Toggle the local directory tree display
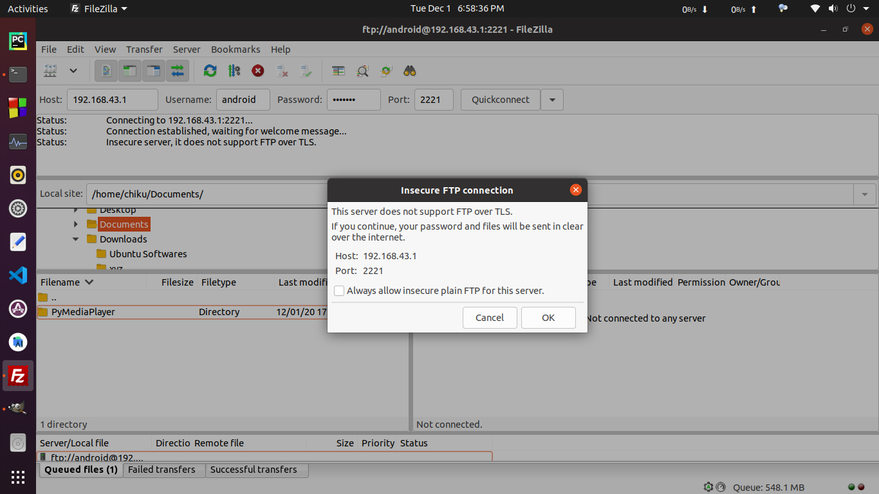 pos(130,71)
